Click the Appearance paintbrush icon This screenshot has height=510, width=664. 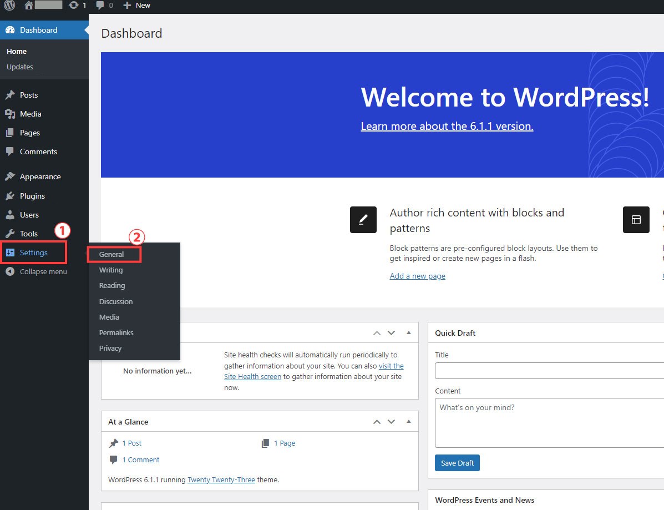(10, 176)
